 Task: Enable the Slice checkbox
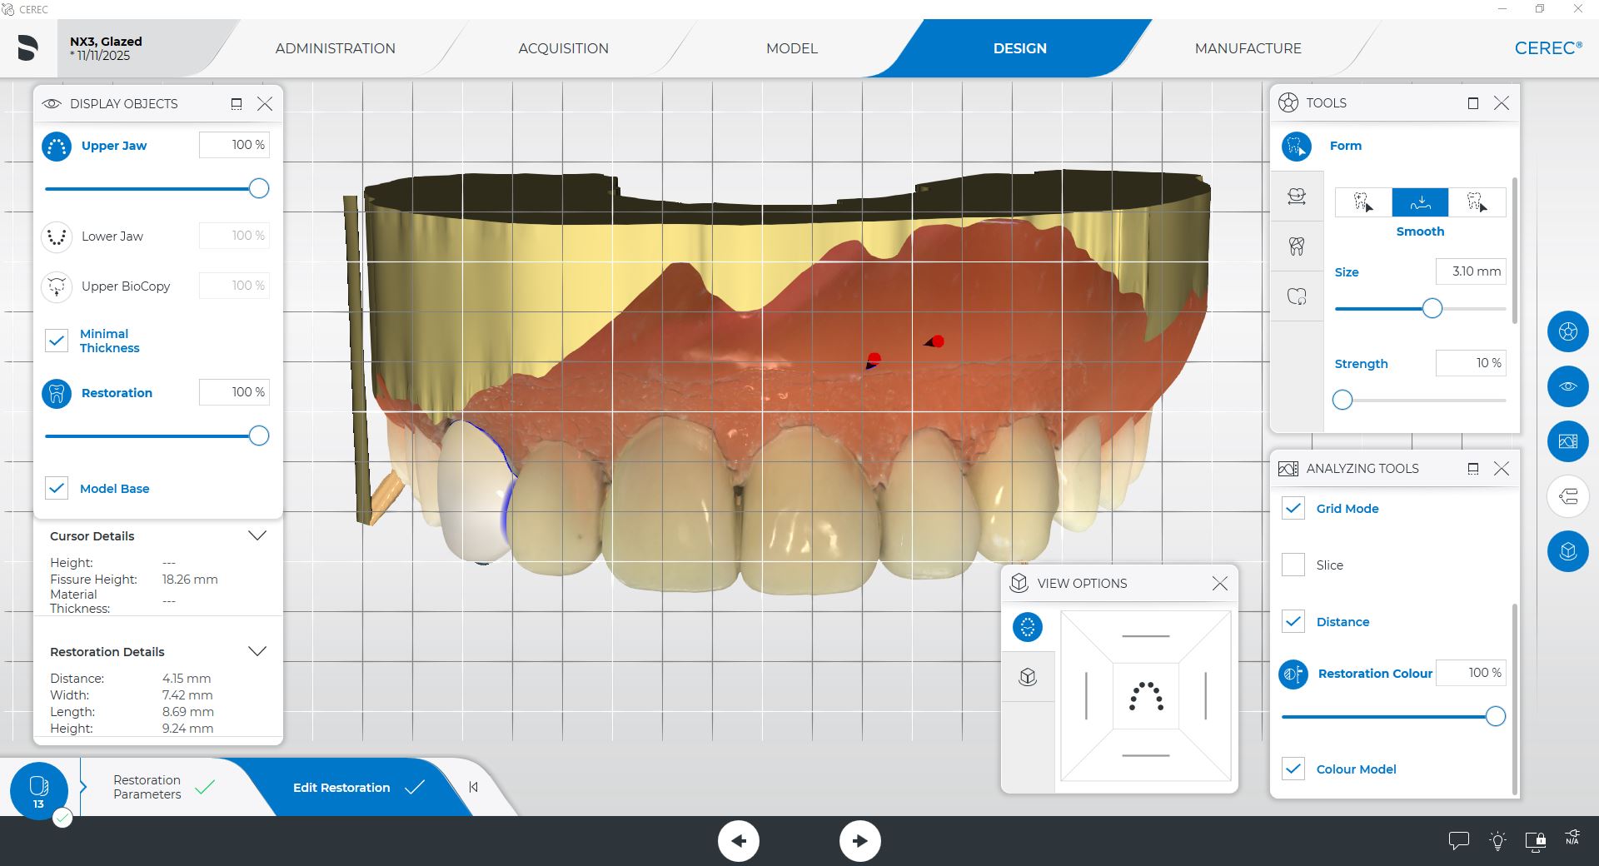(x=1293, y=565)
